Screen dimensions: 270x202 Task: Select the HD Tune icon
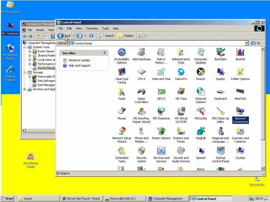tap(181, 94)
